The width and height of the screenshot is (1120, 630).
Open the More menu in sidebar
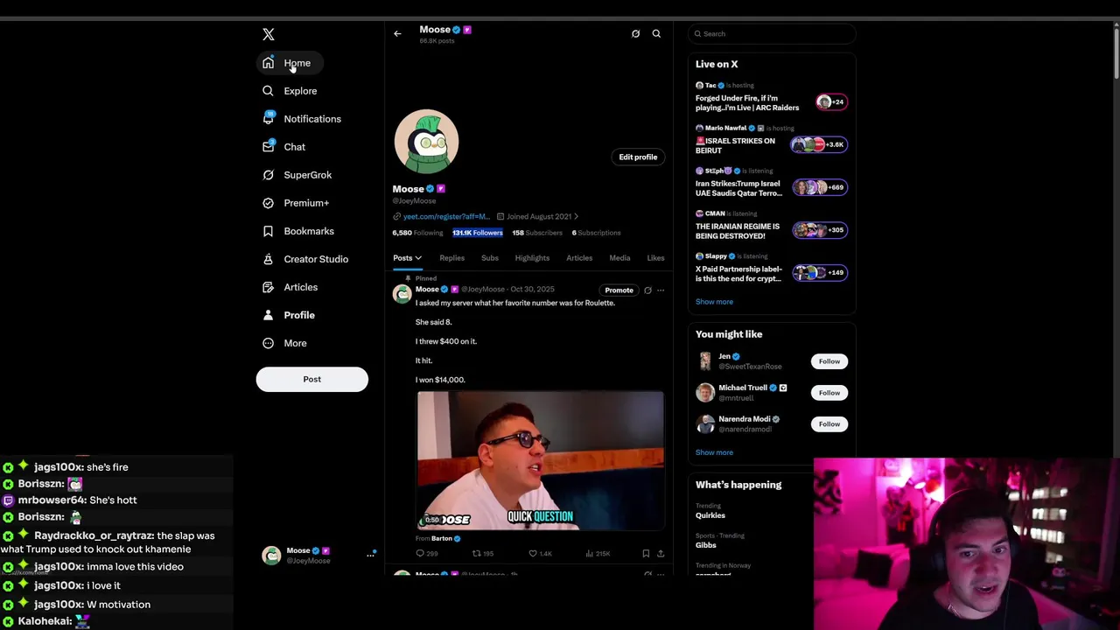coord(285,343)
